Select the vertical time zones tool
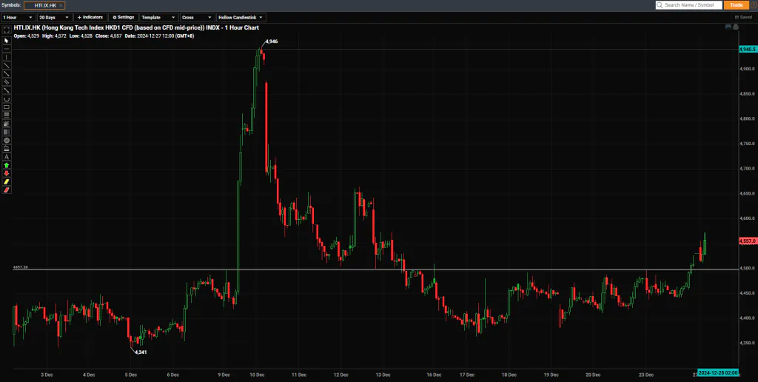The image size is (758, 382). coord(7,132)
